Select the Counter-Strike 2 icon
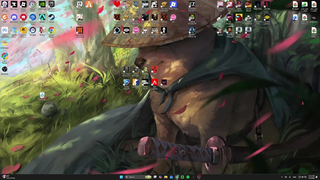Image resolution: width=320 pixels, height=180 pixels. click(136, 84)
